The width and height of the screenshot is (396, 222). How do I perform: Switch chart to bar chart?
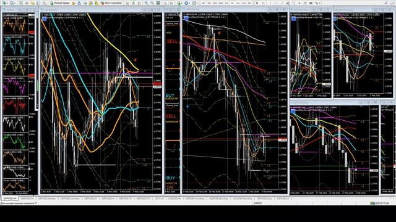click(127, 3)
